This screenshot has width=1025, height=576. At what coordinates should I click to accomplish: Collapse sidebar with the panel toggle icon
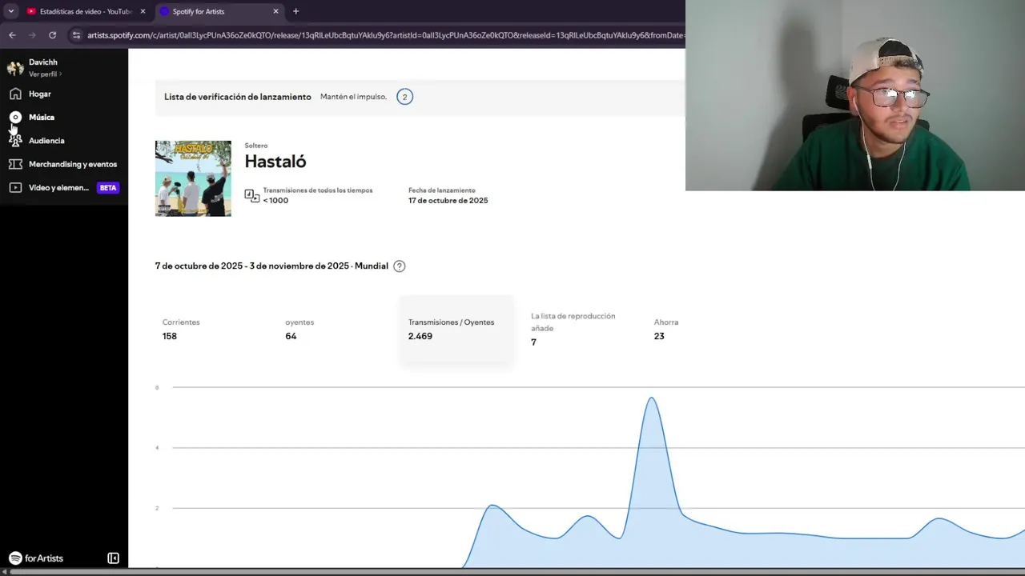coord(113,558)
